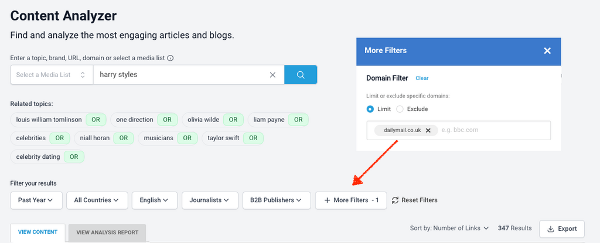Expand the All Countries dropdown
The width and height of the screenshot is (600, 243).
(97, 200)
